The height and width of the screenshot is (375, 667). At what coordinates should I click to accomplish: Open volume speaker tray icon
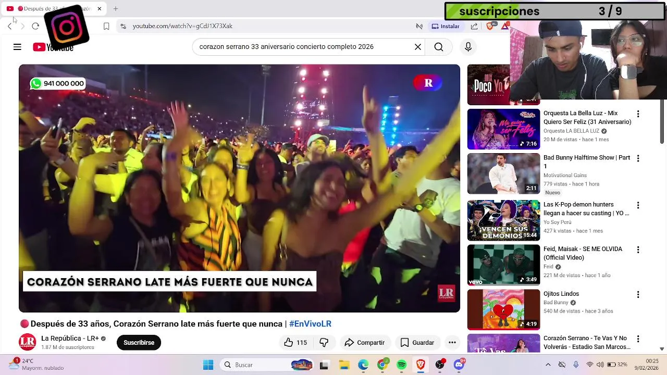click(600, 365)
